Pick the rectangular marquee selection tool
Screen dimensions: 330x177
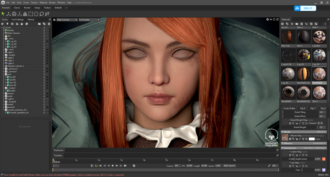[x=31, y=14]
